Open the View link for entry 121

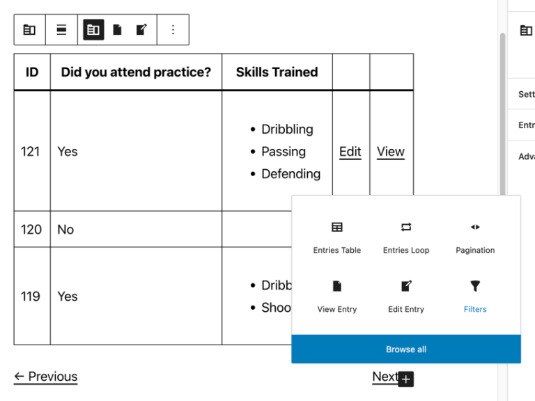point(391,152)
